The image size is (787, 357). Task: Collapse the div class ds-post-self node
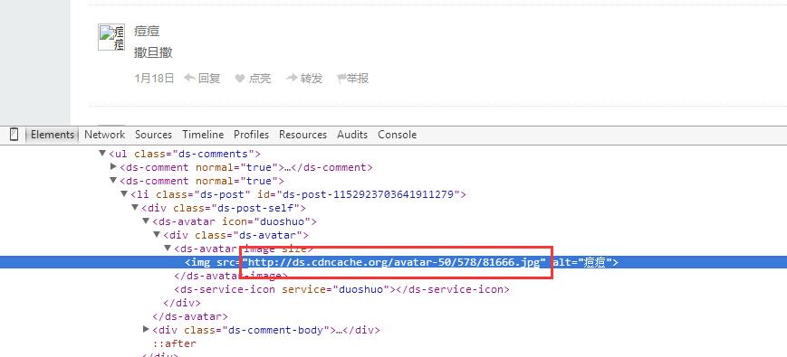[135, 207]
